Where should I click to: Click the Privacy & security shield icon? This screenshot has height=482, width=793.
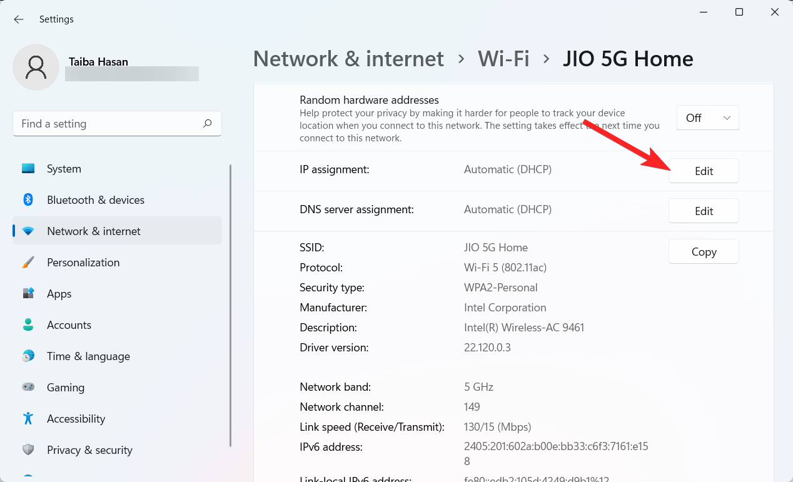point(28,450)
